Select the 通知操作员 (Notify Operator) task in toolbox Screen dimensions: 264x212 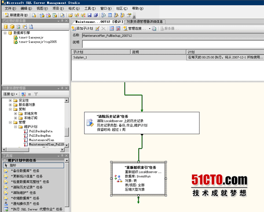pyautogui.click(x=26, y=204)
